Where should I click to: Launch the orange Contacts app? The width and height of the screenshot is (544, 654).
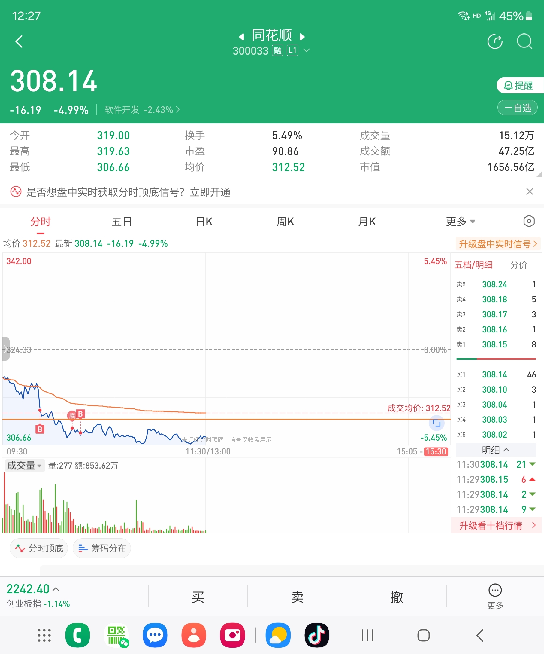(194, 635)
